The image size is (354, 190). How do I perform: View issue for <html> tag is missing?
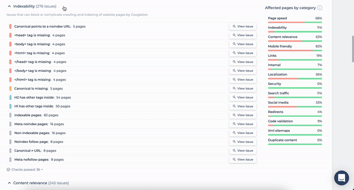click(x=242, y=53)
